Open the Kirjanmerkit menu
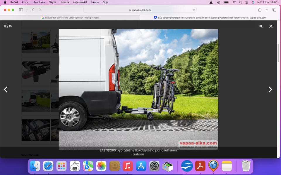This screenshot has width=281, height=175. coord(80,2)
